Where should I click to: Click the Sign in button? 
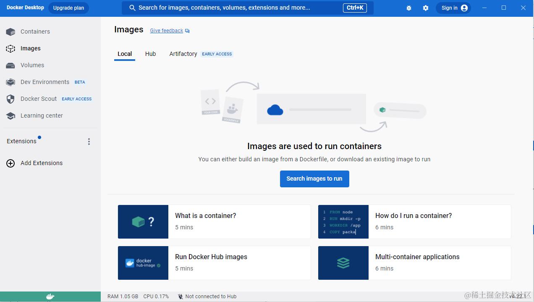453,8
